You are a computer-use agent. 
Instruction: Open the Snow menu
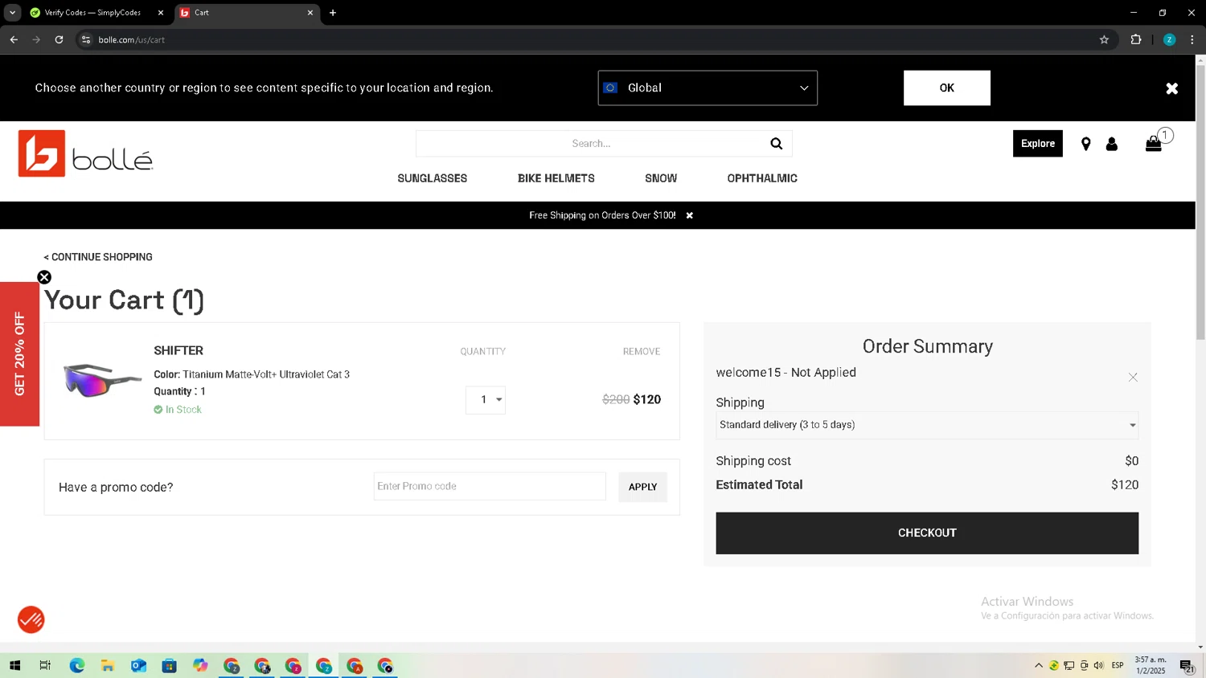tap(661, 178)
